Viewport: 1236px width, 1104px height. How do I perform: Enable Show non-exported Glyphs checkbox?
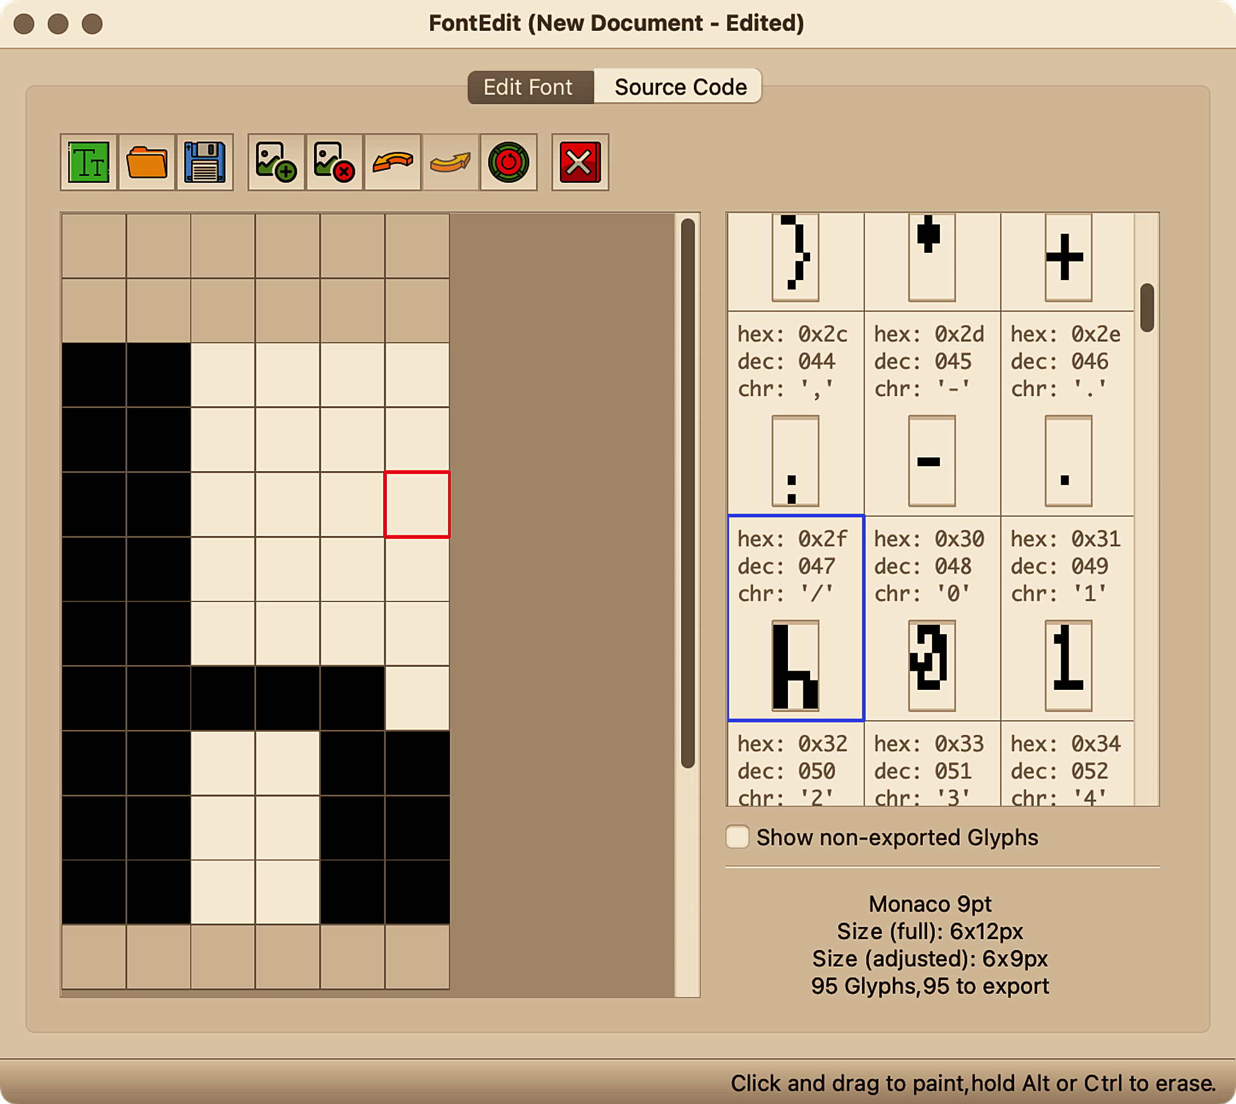pos(737,837)
